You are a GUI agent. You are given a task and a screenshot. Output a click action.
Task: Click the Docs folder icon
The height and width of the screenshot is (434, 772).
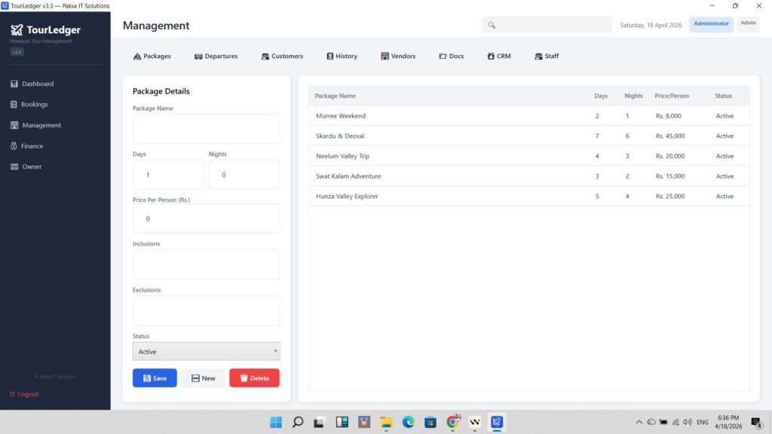(x=443, y=57)
